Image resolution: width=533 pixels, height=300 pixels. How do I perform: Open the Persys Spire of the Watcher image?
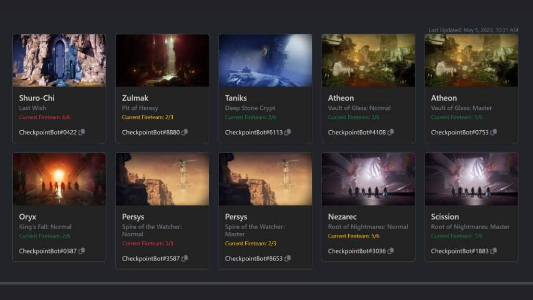(162, 179)
